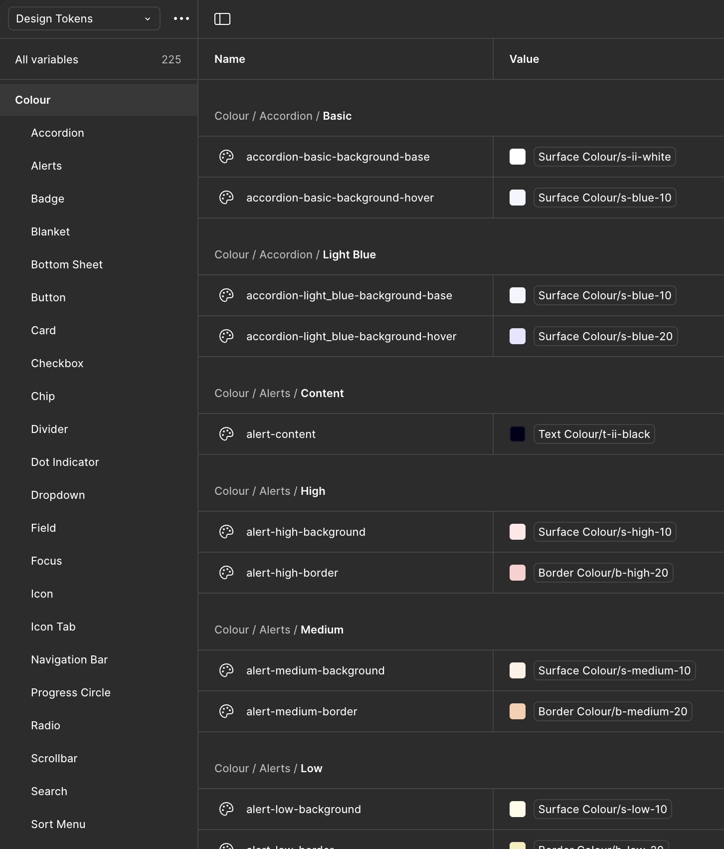The height and width of the screenshot is (849, 724).
Task: Open the Design Tokens collection dropdown
Action: 84,19
